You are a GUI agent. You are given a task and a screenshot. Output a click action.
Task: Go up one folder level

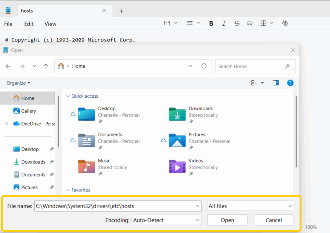pyautogui.click(x=46, y=66)
